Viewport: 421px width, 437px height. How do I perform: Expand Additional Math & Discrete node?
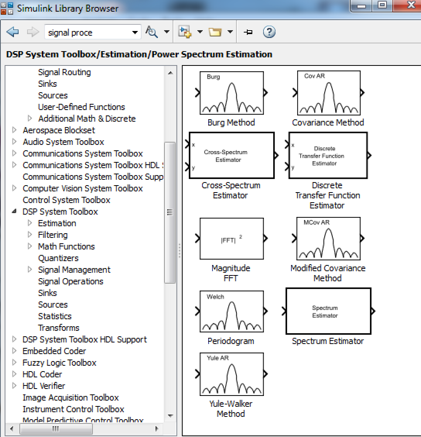(x=30, y=119)
